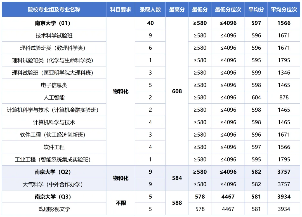This screenshot has height=217, width=302.
Task: Click the highest score 588 cell
Action: [x=177, y=203]
